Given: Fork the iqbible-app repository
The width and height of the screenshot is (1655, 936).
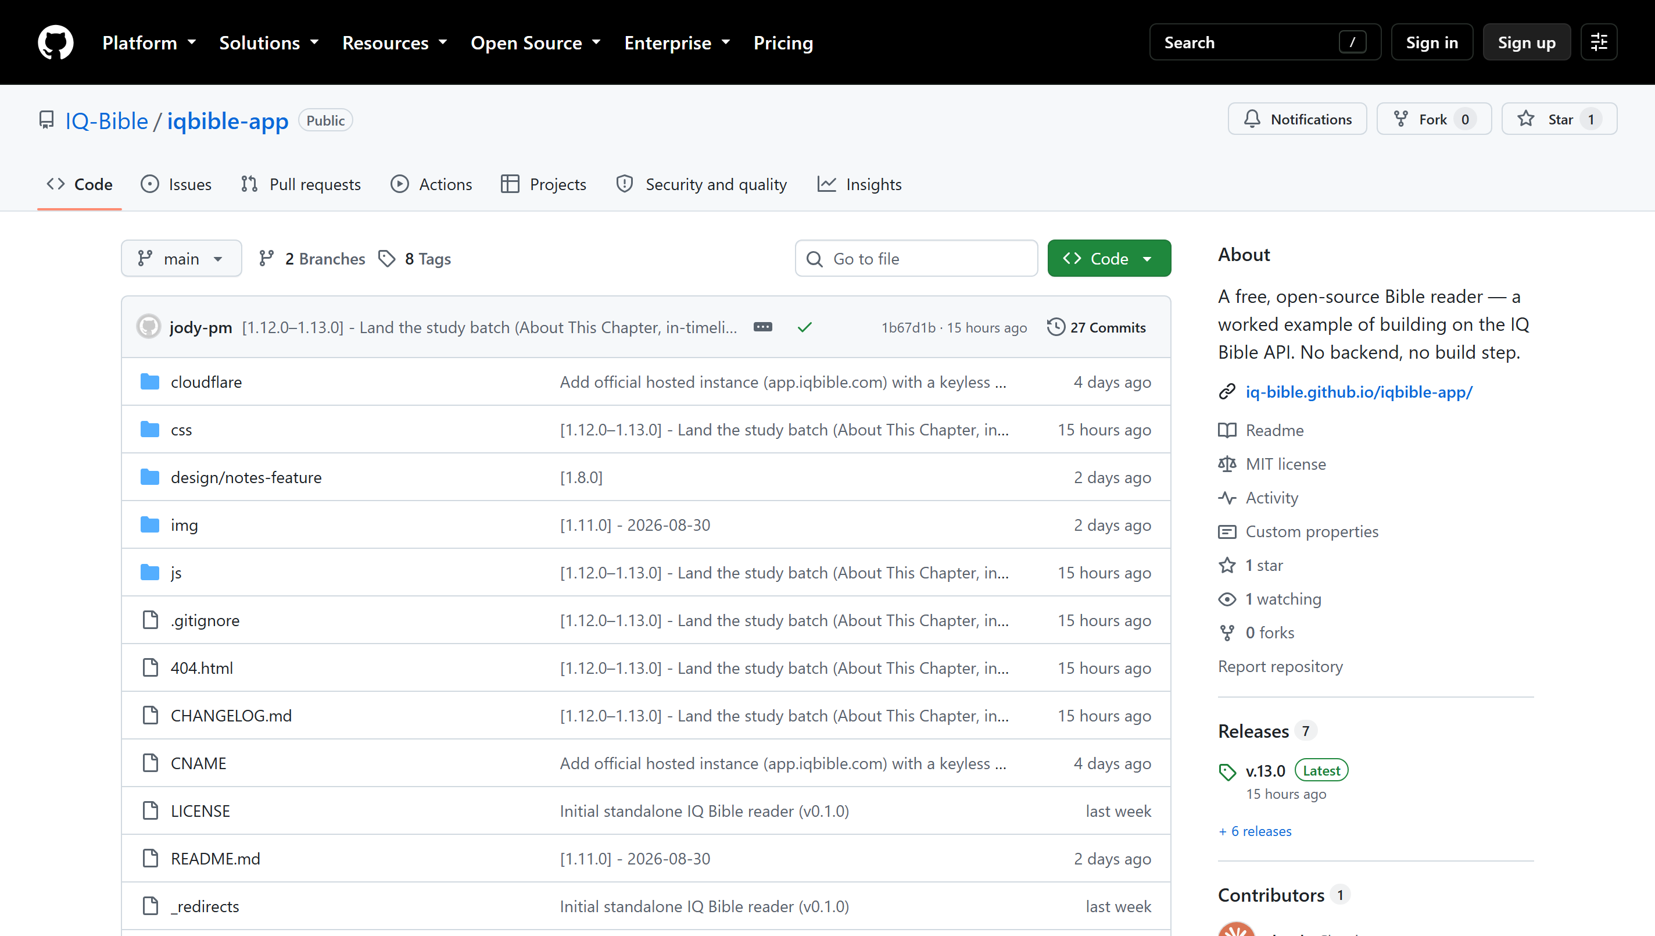Looking at the screenshot, I should [1434, 120].
